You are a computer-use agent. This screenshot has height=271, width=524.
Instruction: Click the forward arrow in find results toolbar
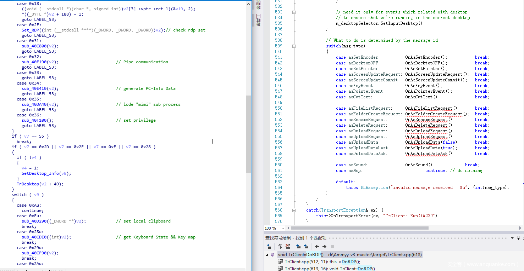(x=324, y=247)
